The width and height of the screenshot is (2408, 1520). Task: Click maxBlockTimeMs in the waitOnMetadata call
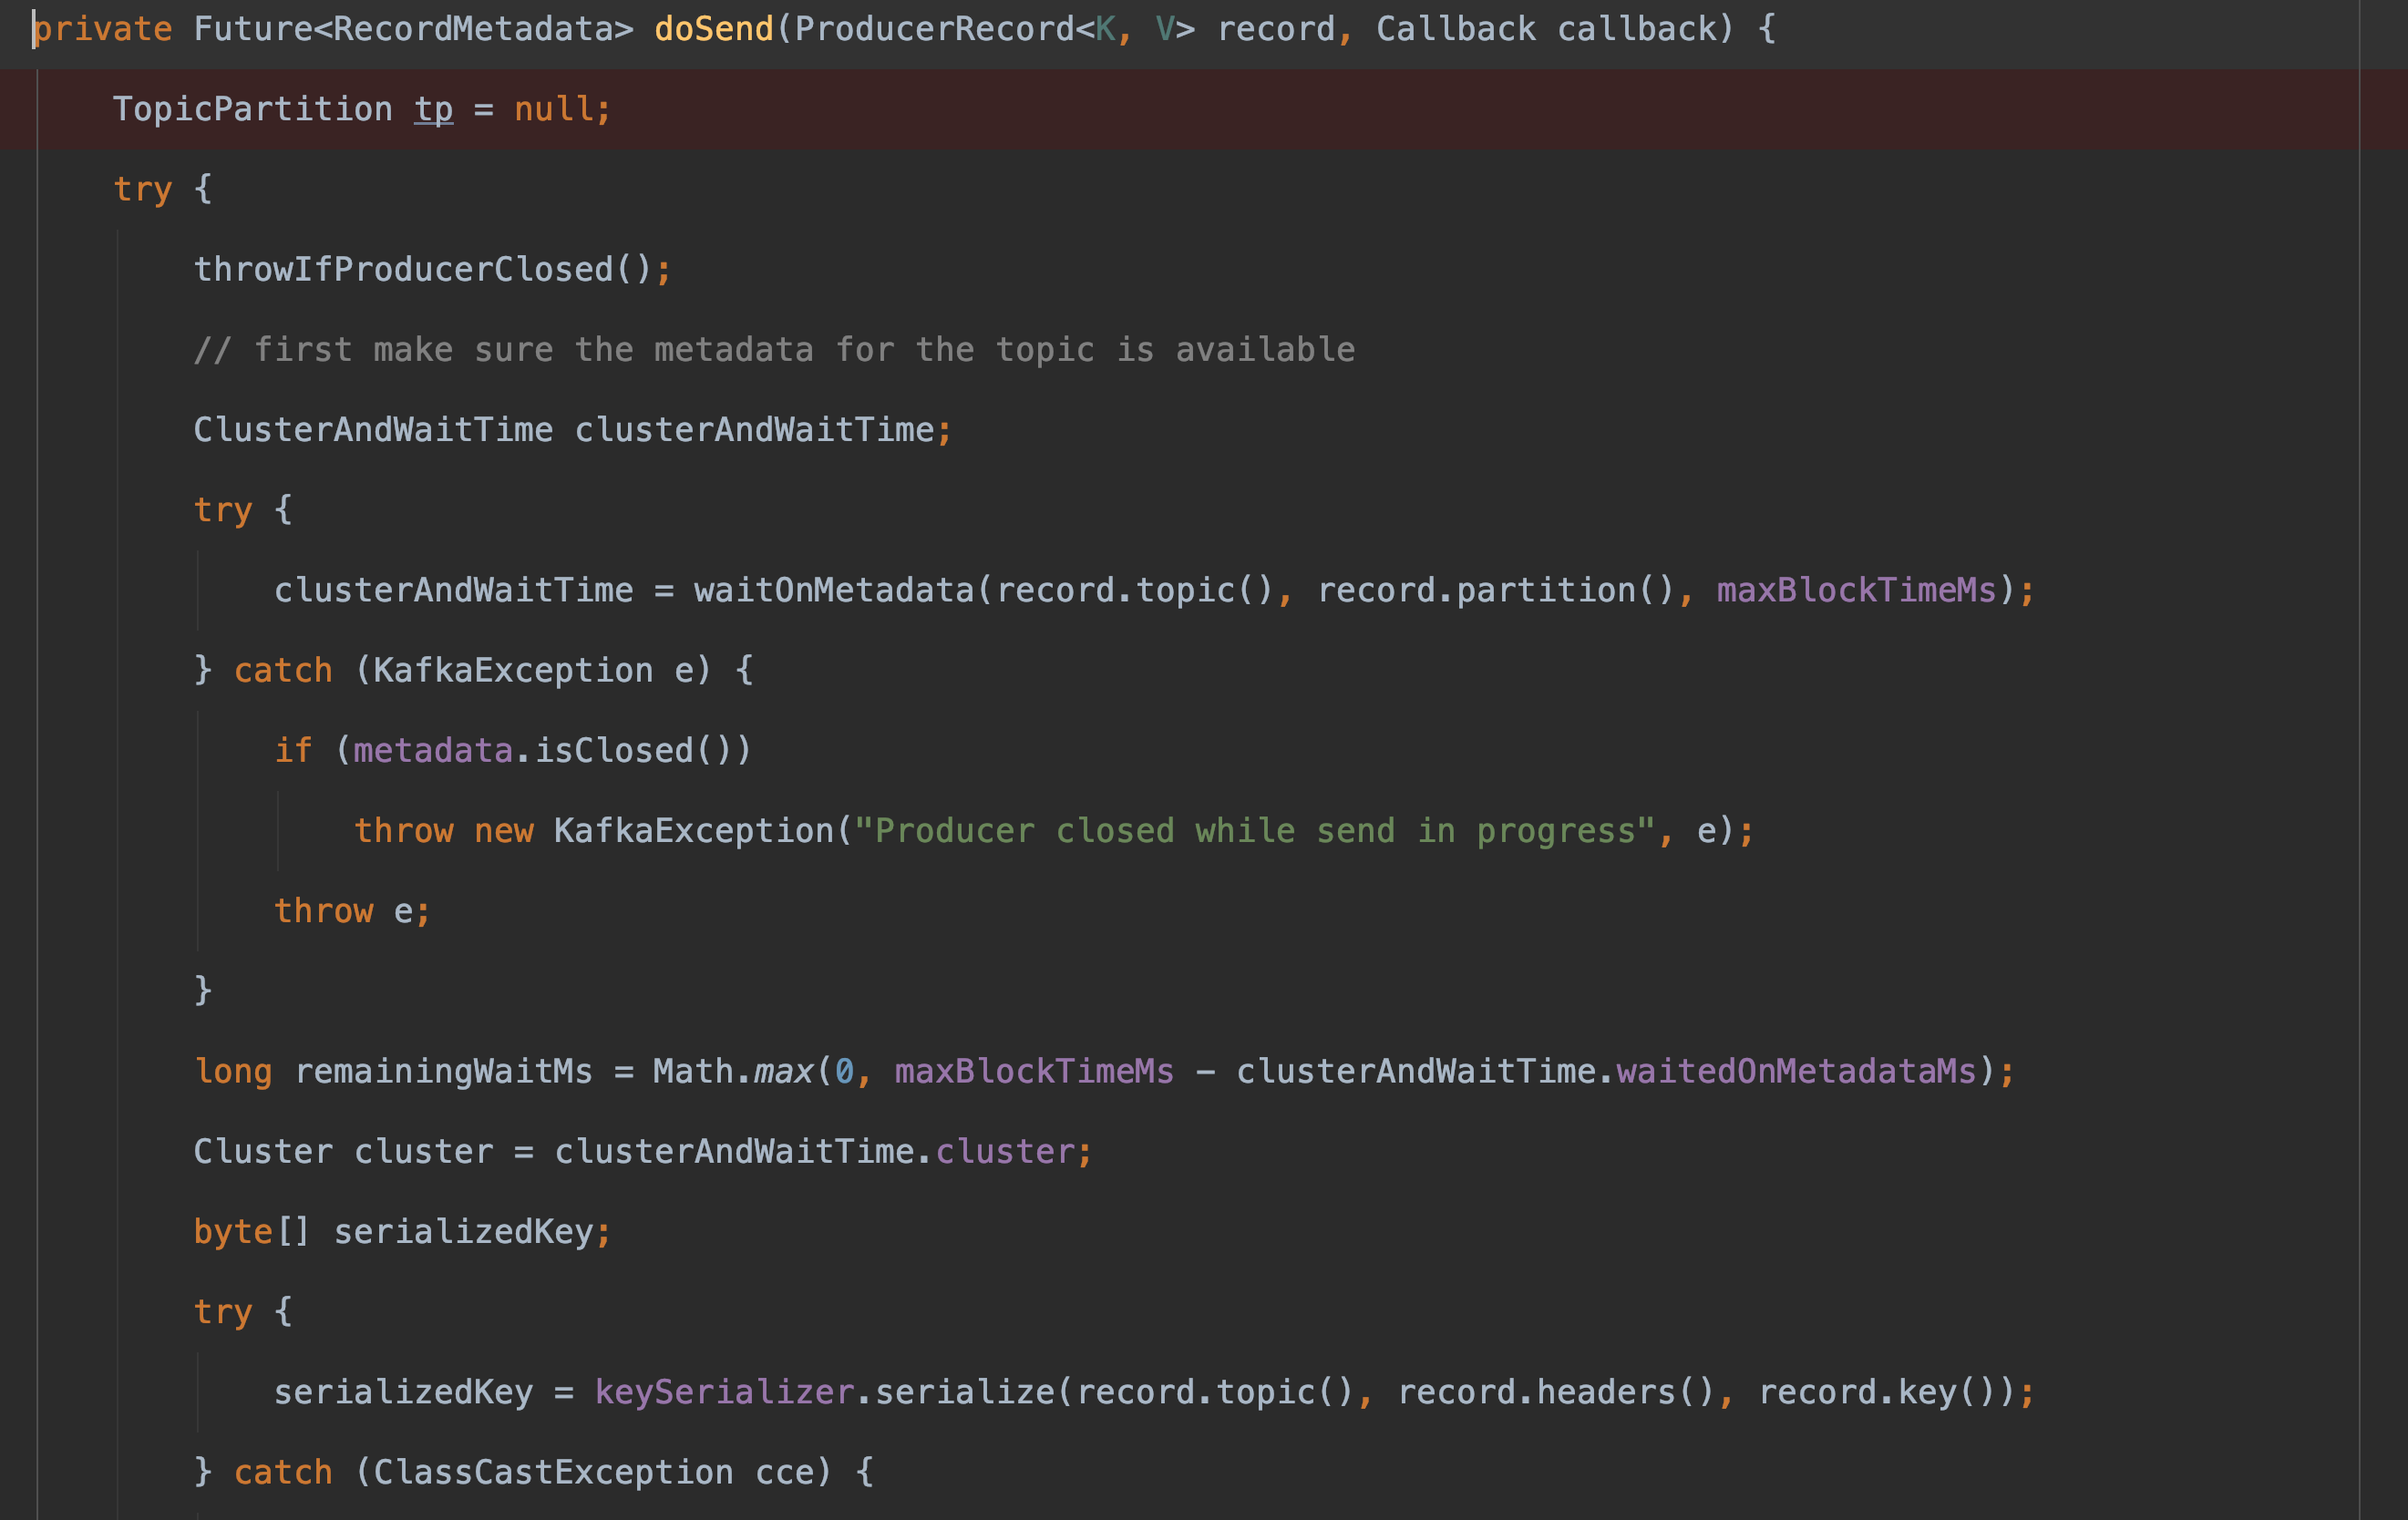(x=1856, y=590)
